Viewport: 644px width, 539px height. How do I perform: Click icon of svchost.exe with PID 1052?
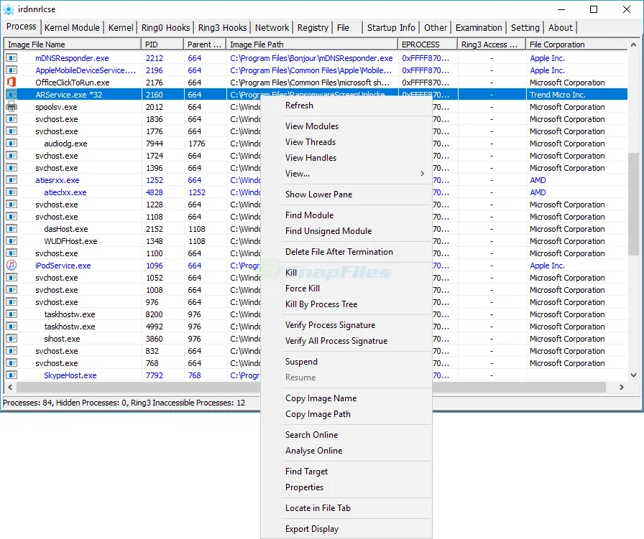pos(12,277)
